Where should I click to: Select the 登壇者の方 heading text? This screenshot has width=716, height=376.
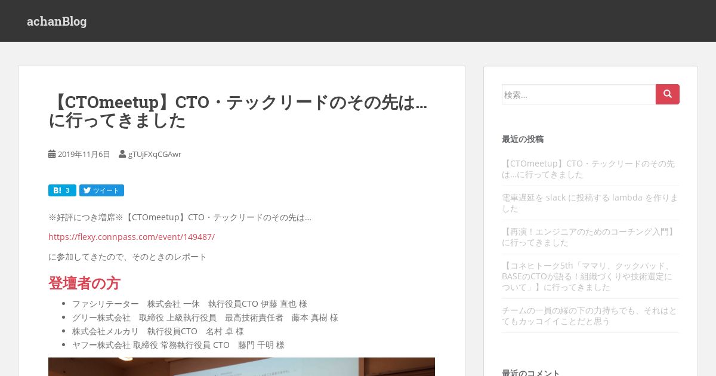point(84,283)
